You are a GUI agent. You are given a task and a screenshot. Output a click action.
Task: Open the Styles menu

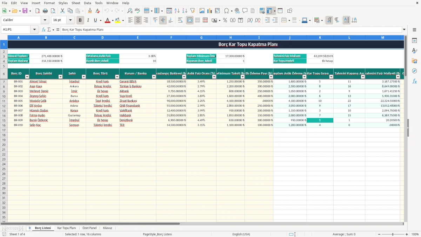(63, 3)
